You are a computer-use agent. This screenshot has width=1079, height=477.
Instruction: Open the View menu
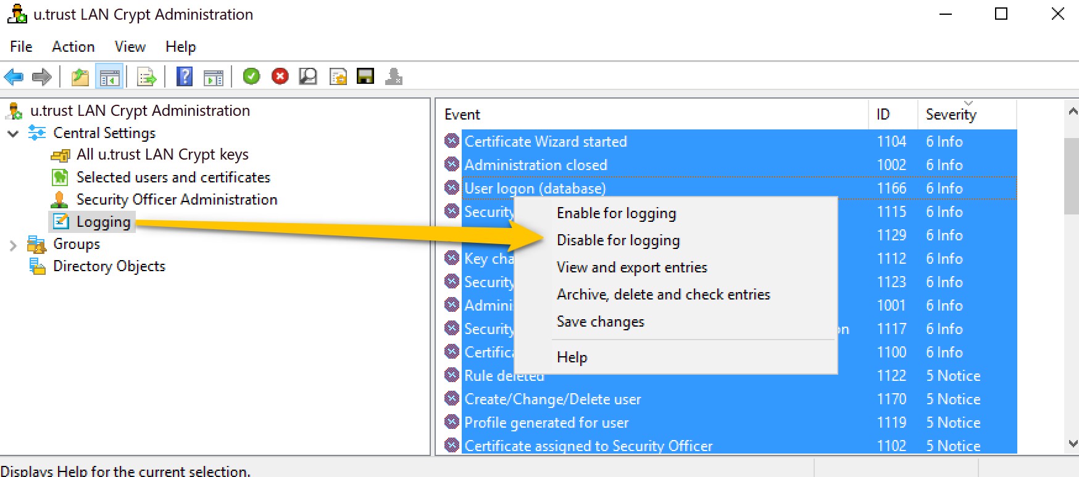tap(130, 47)
